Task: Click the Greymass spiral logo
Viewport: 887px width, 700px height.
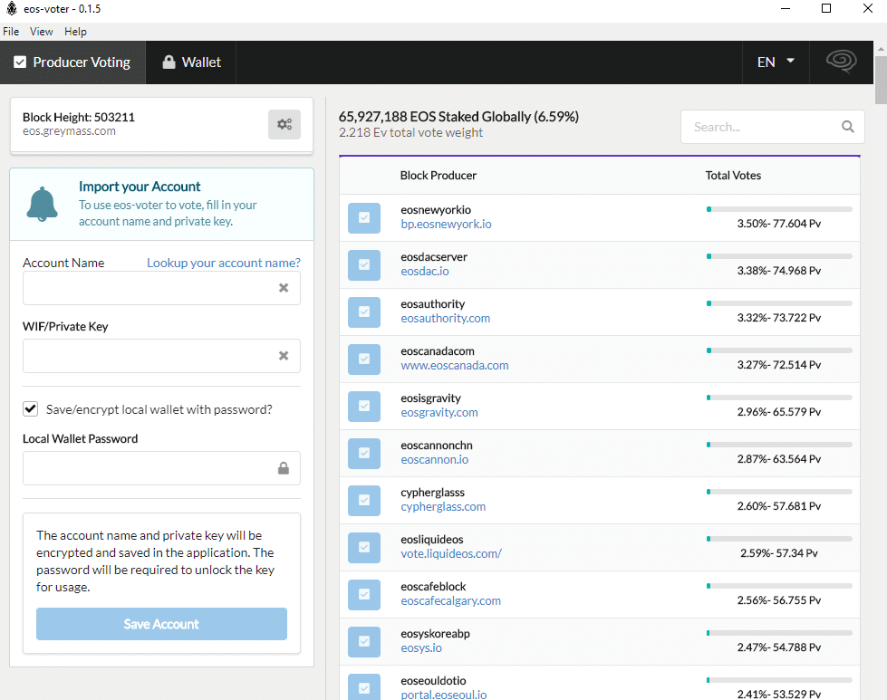Action: pos(841,62)
